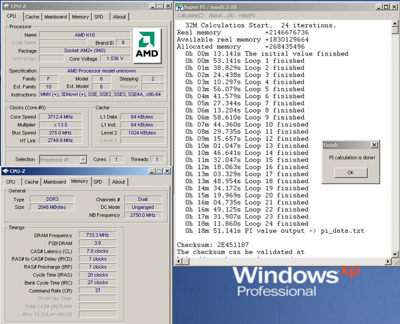Image resolution: width=400 pixels, height=324 pixels.
Task: Click the Brand ID value 9
Action: pos(123,43)
